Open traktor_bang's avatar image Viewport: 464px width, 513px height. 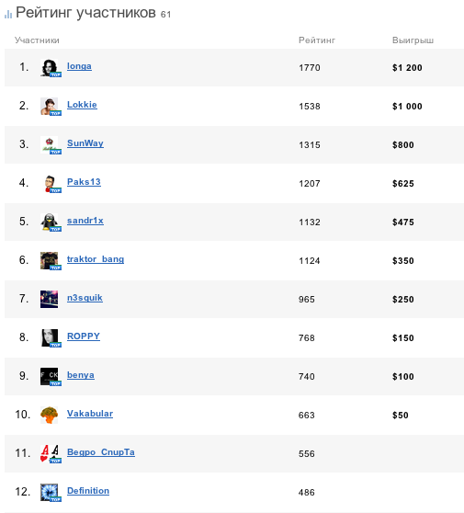click(50, 261)
